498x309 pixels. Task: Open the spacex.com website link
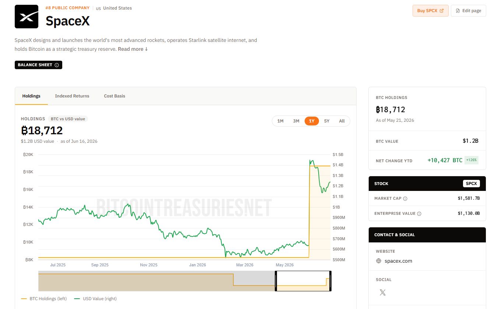(398, 261)
